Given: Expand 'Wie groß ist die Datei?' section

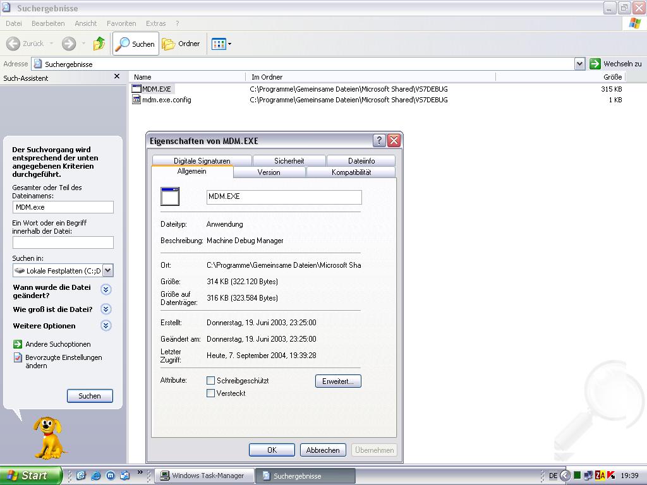Looking at the screenshot, I should pos(106,309).
